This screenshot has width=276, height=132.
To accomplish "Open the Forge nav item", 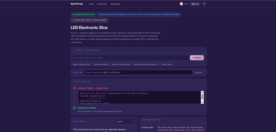I will [x=91, y=4].
